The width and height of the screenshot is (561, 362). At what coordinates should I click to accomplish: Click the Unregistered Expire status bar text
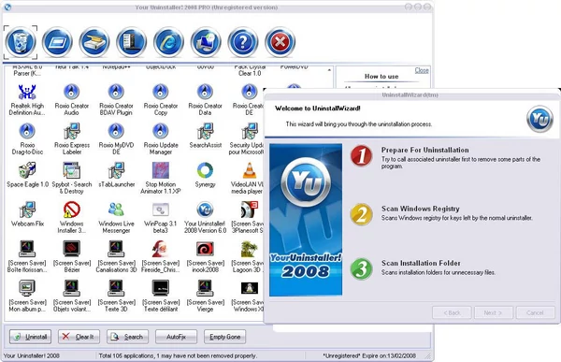369,355
